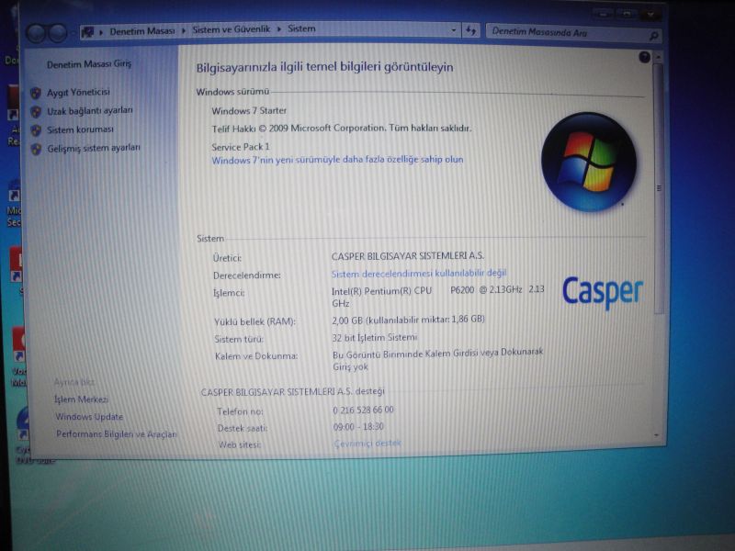
Task: Click the Kalem ve Dokunma description text
Action: pos(438,359)
